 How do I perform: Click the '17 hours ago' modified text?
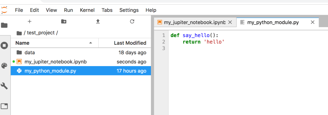(131, 71)
